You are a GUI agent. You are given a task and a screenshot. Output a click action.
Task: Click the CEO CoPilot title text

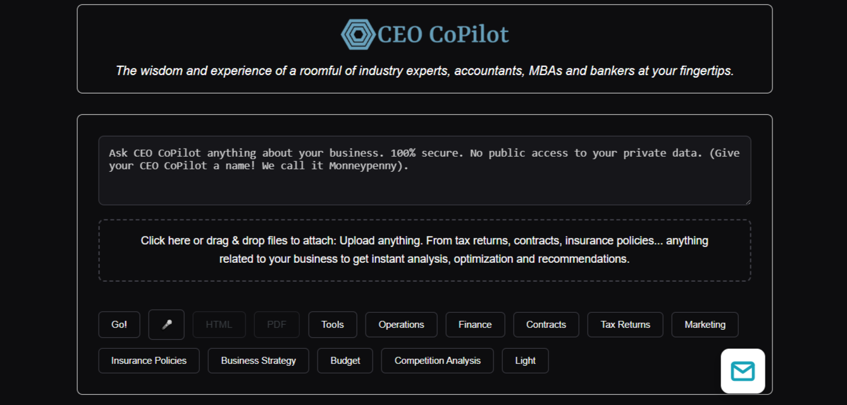[x=443, y=34]
